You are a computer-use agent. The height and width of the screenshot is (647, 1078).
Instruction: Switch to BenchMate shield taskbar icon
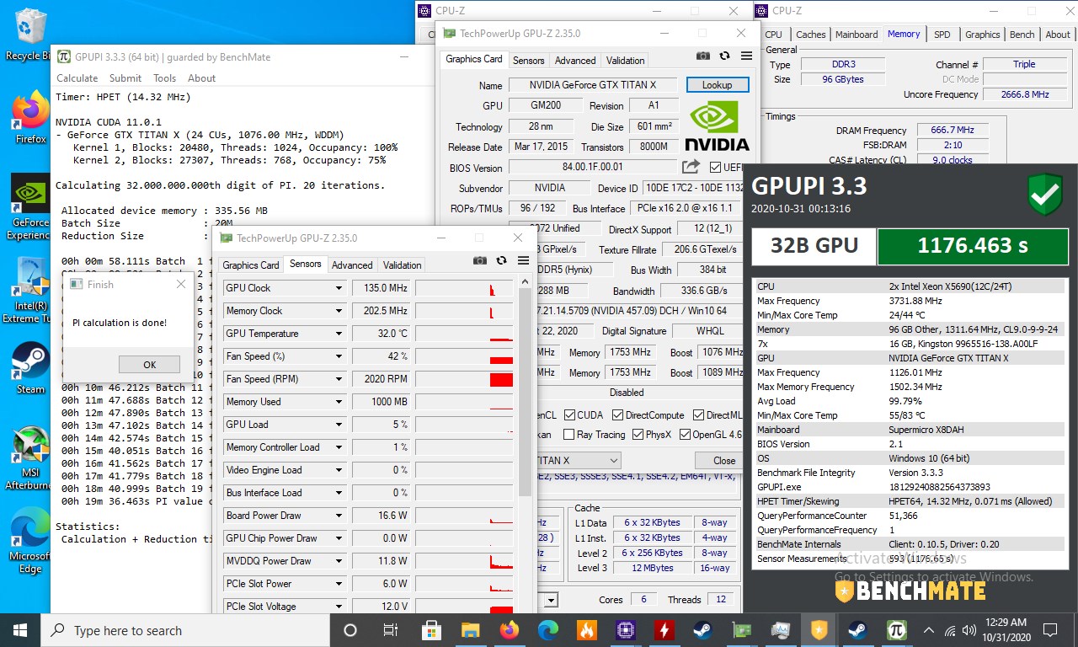tap(819, 630)
